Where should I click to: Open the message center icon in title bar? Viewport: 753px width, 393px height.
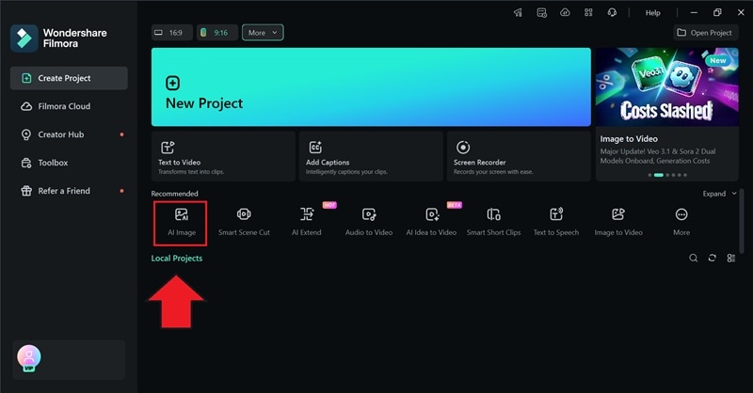(x=542, y=13)
